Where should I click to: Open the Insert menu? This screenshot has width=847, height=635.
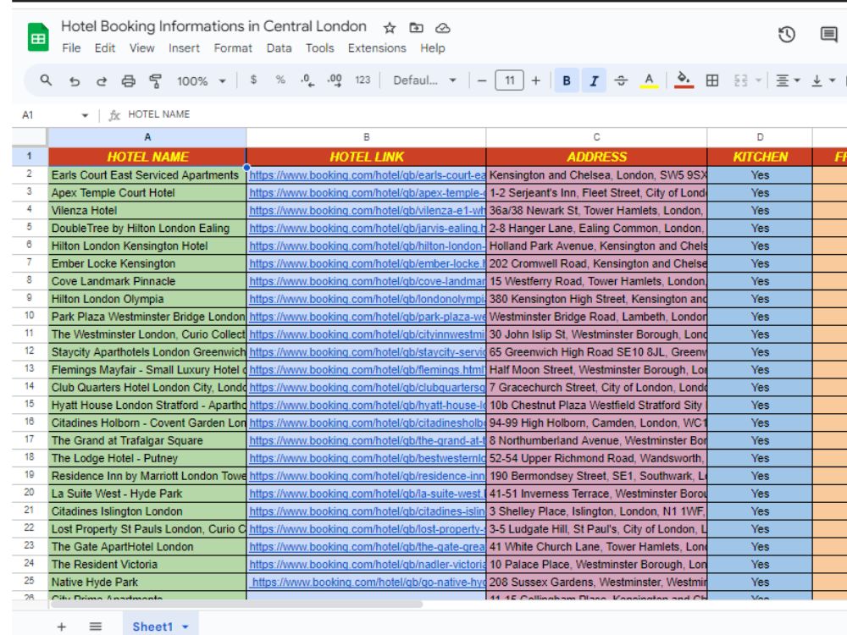point(184,48)
